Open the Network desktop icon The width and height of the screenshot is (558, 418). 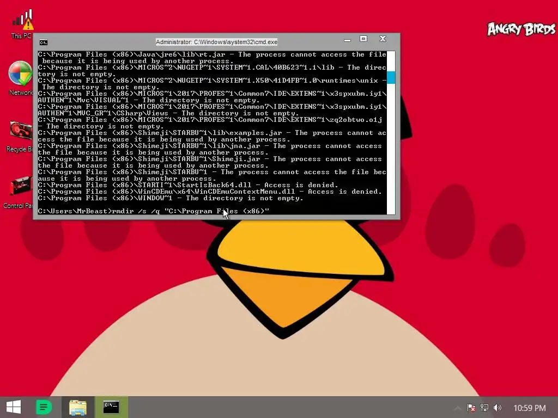tap(21, 78)
